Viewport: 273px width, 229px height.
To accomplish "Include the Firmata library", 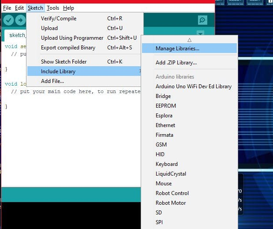I will coord(190,135).
